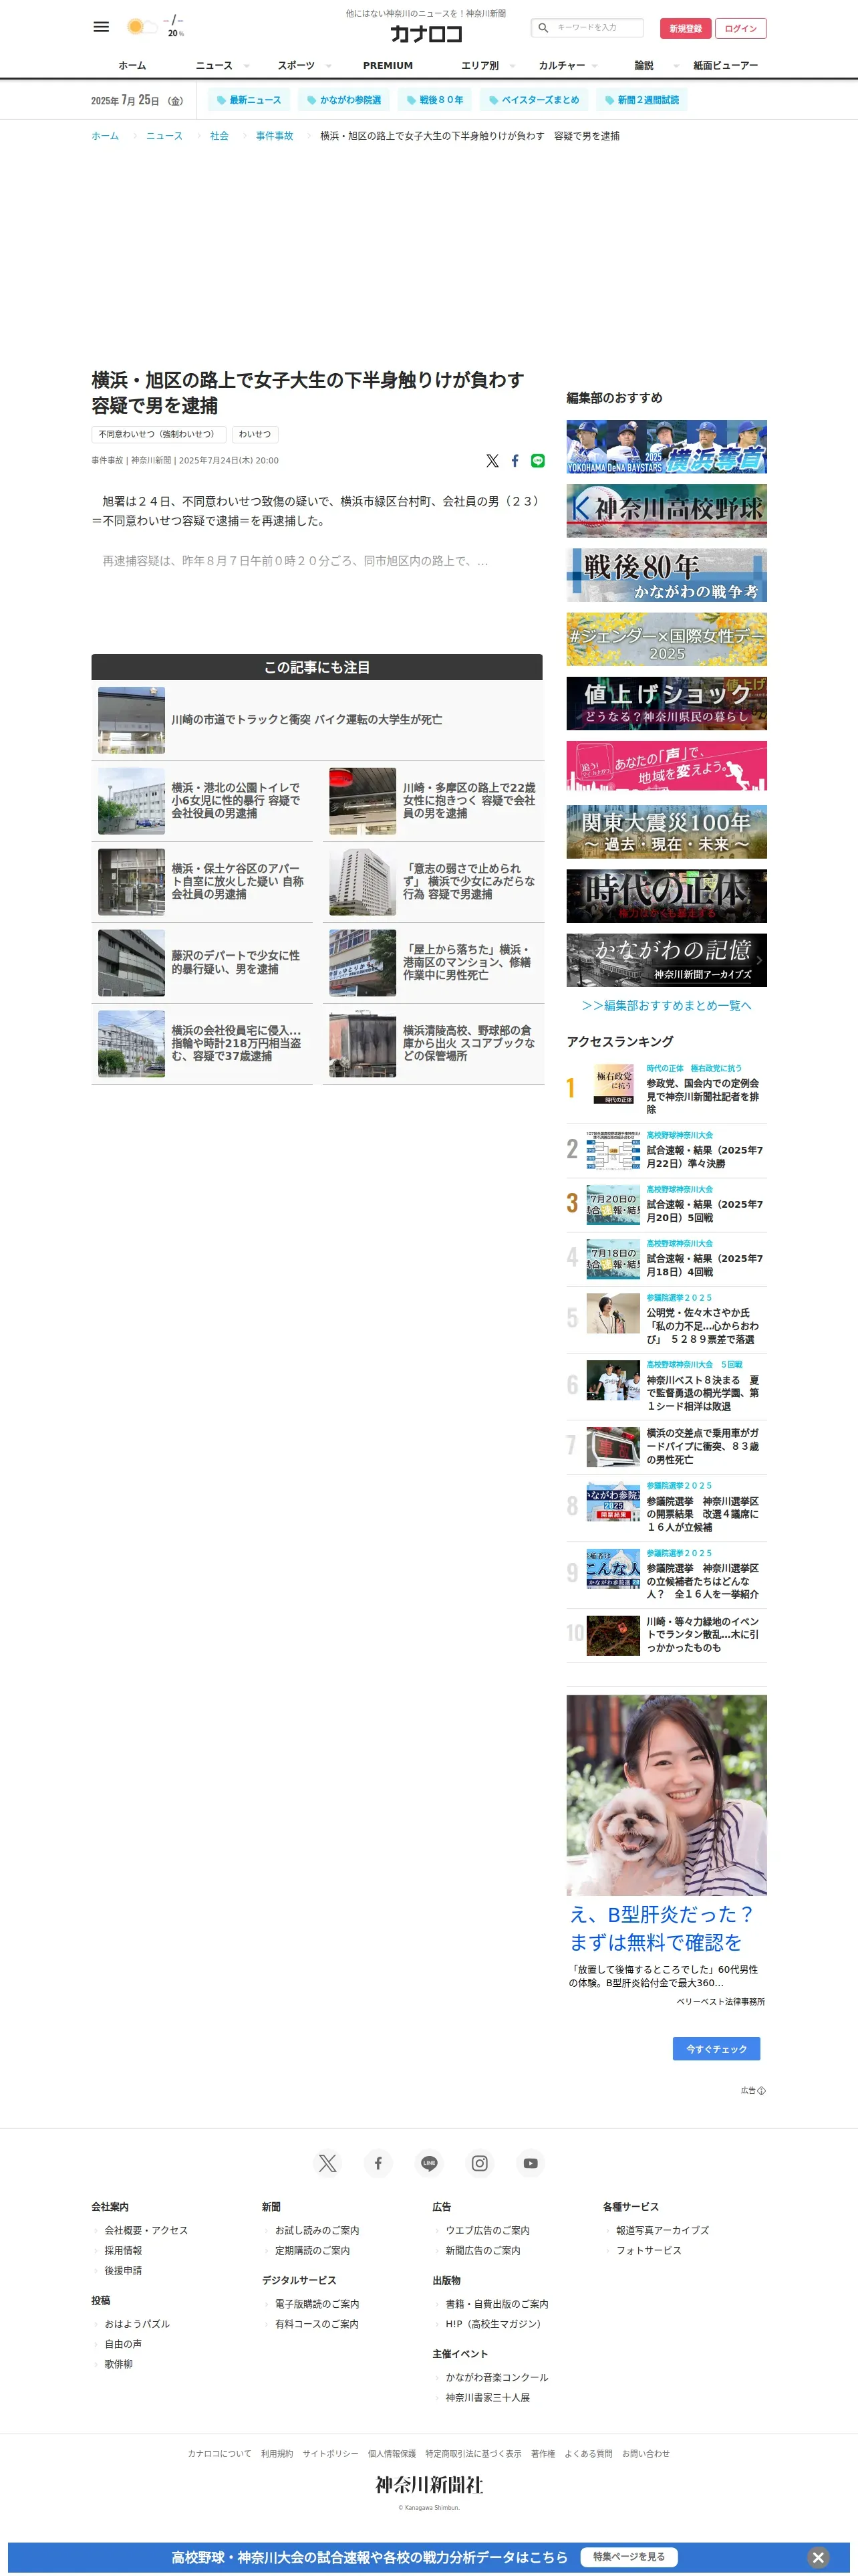The image size is (858, 2576).
Task: Open the 神奈川高校野球 banner
Action: 666,511
